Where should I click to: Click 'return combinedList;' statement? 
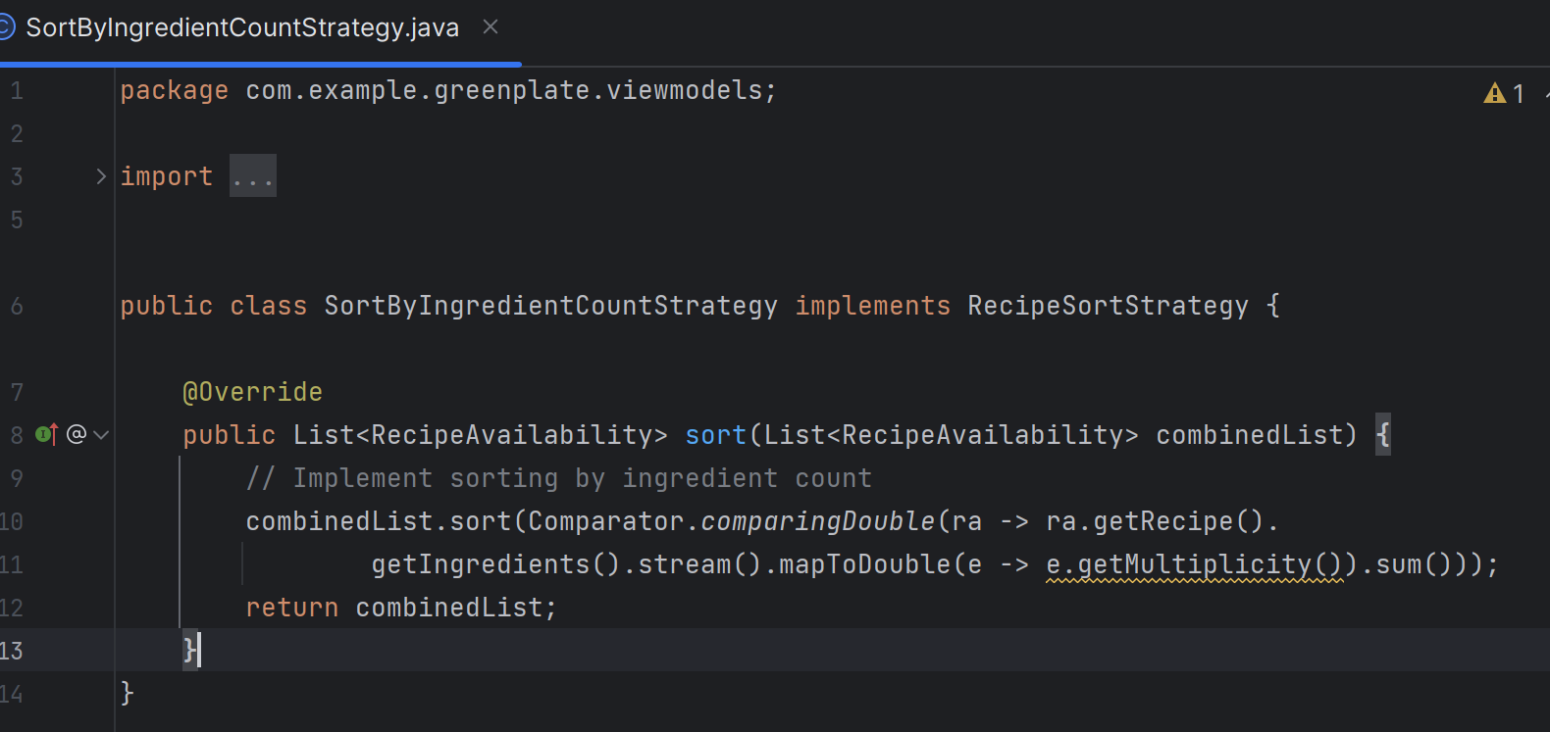[401, 608]
